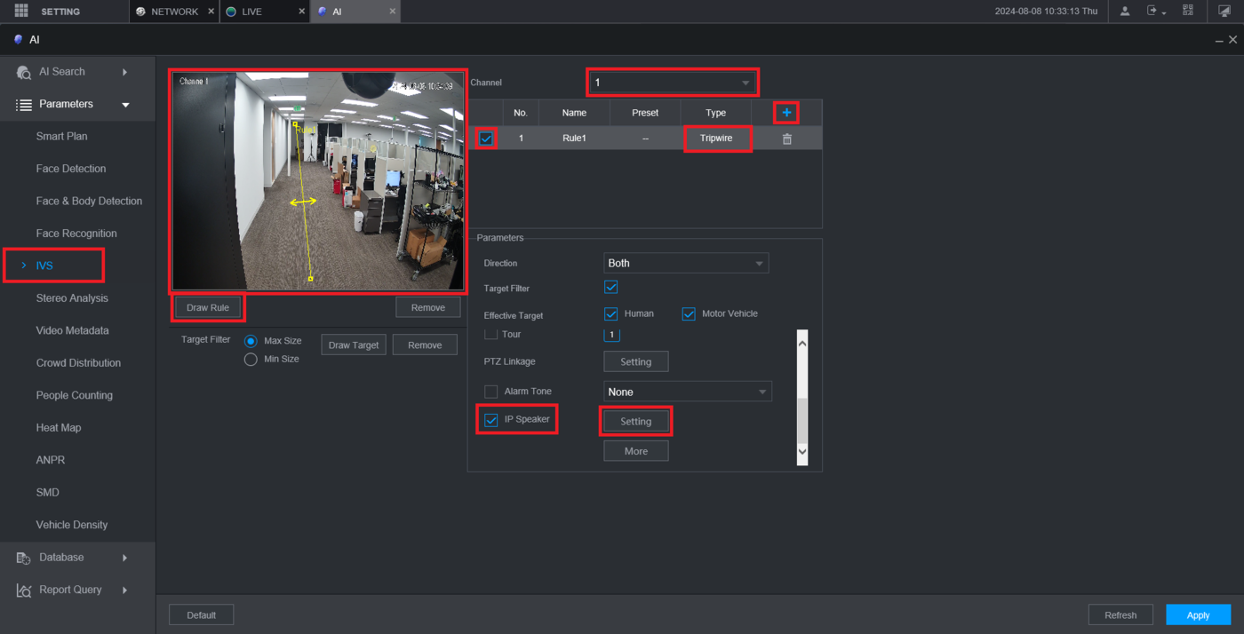
Task: Open Face Detection in the sidebar
Action: [71, 169]
